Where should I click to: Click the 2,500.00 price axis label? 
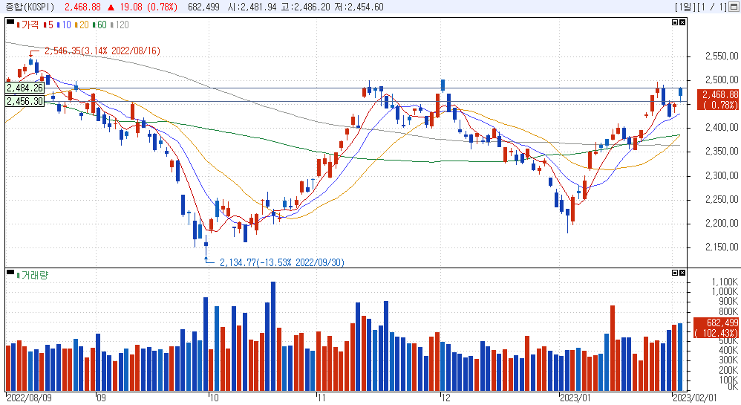[x=722, y=80]
